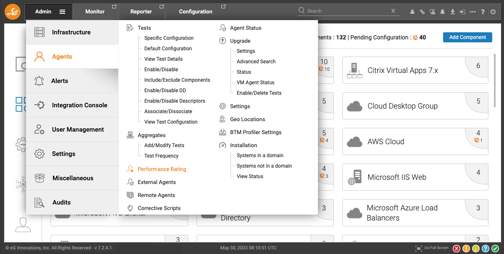
Task: Open Specific Configuration under Tests
Action: pyautogui.click(x=169, y=38)
